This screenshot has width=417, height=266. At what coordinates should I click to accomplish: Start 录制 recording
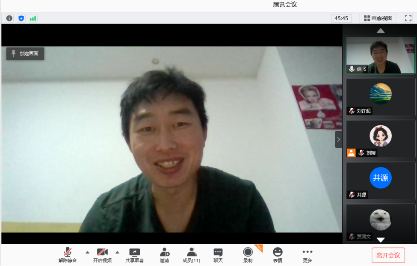pyautogui.click(x=248, y=255)
